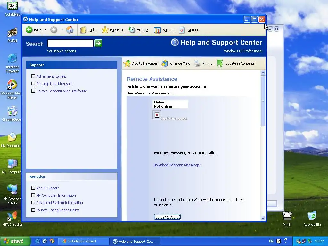Open Ask a friend to help

coord(51,76)
